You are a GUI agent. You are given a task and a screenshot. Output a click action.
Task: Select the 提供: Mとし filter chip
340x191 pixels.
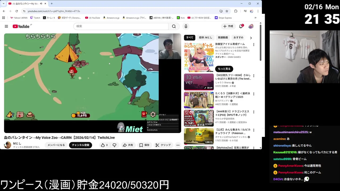click(206, 38)
